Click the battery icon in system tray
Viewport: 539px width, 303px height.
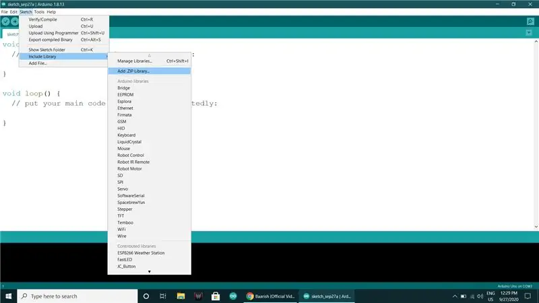[464, 296]
